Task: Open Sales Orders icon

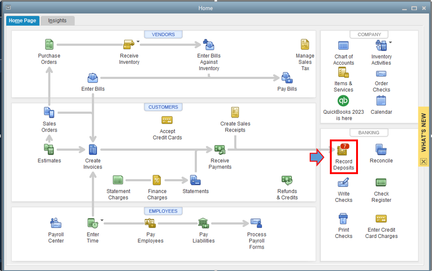Action: click(49, 112)
